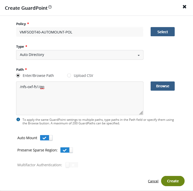
Task: Toggle the Multifactor Authentication switch
Action: 72,165
